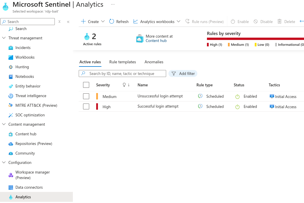This screenshot has height=203, width=304.
Task: Click the Low (0) severity legend
Action: click(262, 45)
